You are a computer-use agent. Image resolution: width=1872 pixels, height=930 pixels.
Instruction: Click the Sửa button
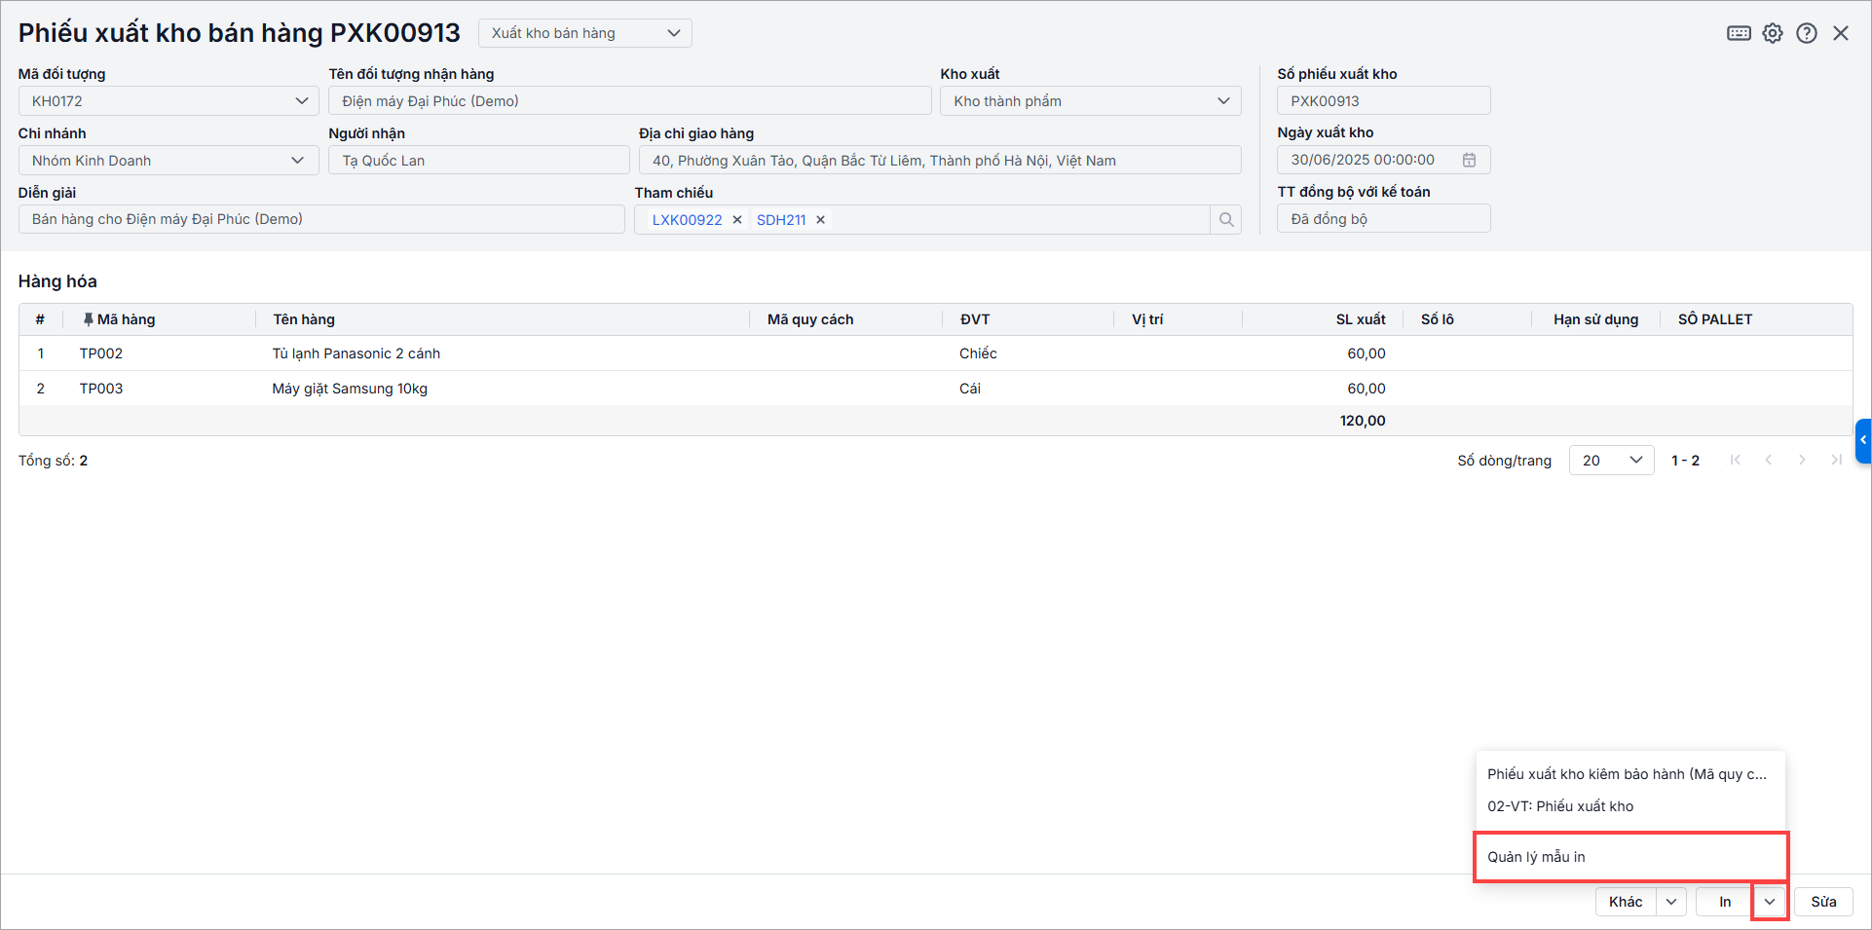pos(1823,902)
